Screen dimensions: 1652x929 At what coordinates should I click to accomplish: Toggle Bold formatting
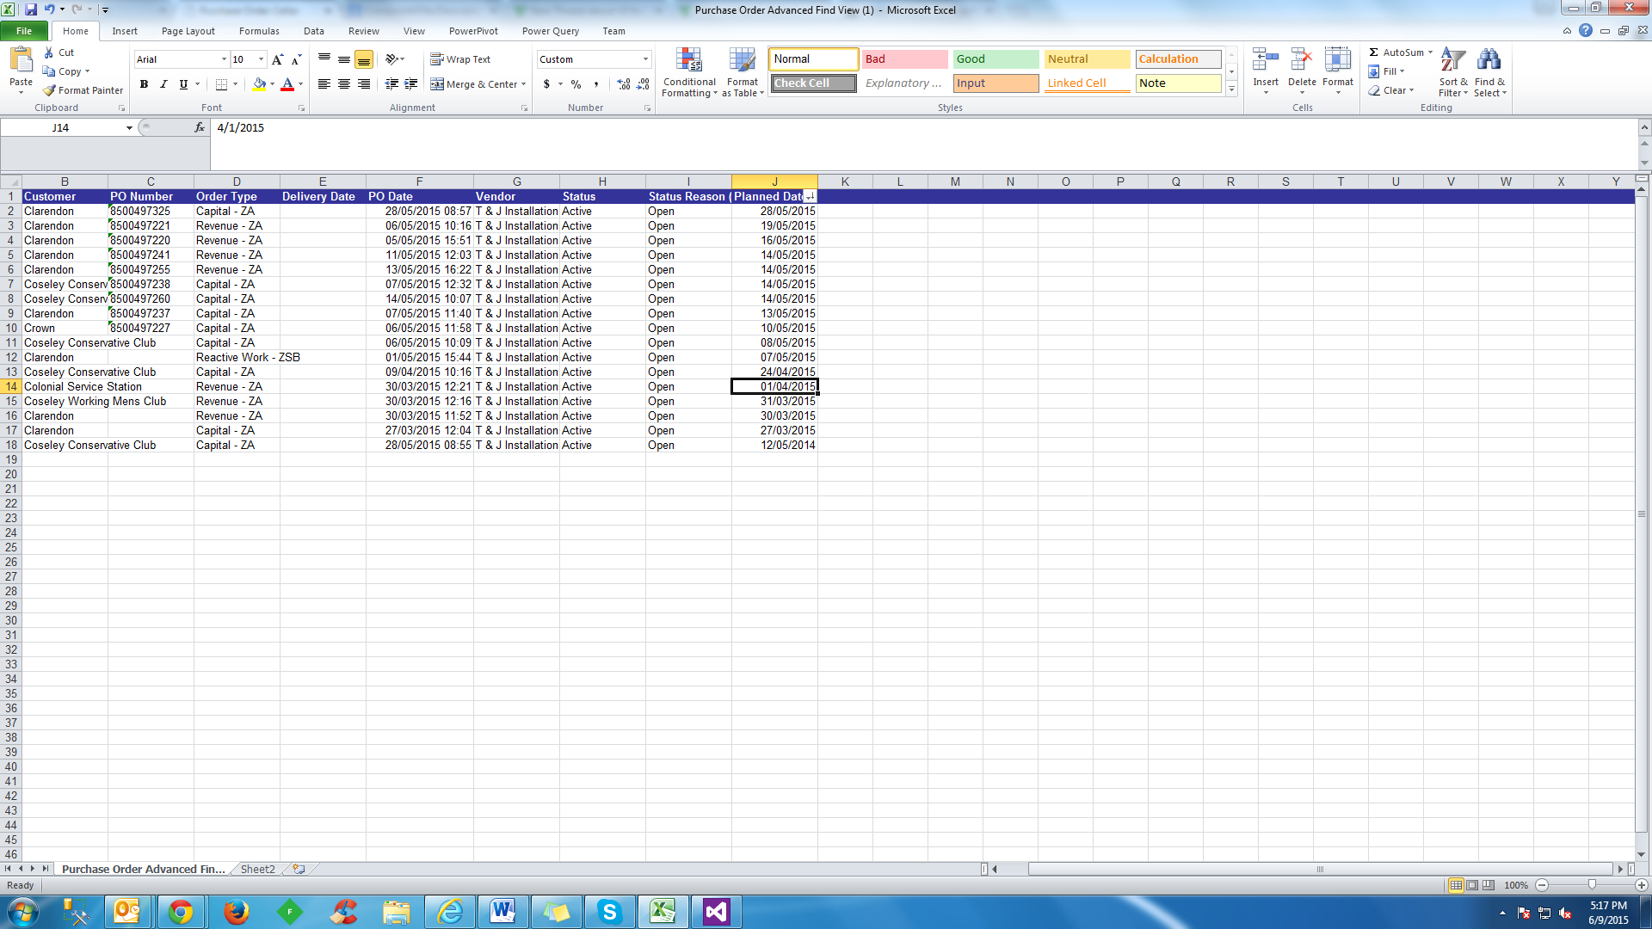(144, 84)
